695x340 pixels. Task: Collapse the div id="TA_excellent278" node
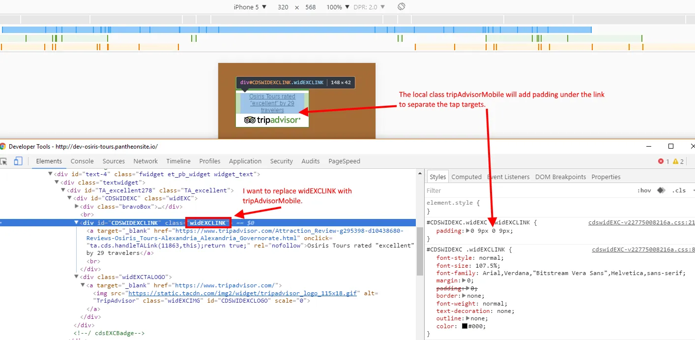pos(63,190)
